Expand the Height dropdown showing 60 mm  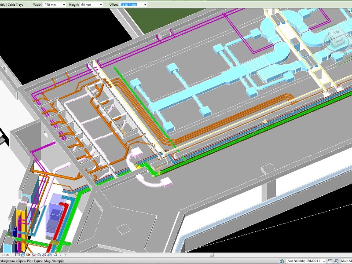[x=100, y=4]
